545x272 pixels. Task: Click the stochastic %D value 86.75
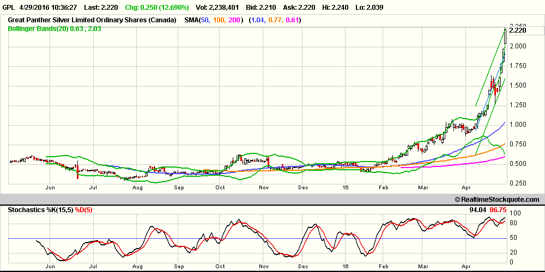pyautogui.click(x=498, y=210)
